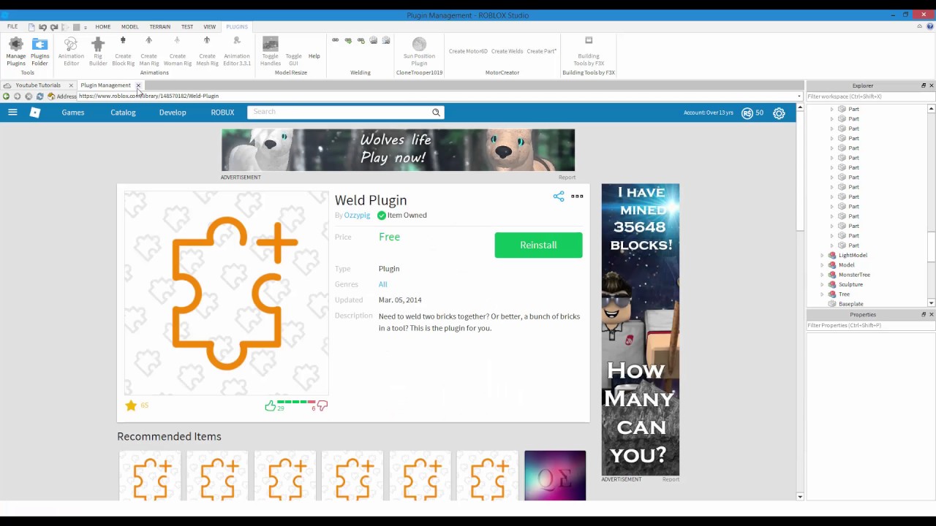
Task: Open the Roblox hamburger menu
Action: coord(12,113)
